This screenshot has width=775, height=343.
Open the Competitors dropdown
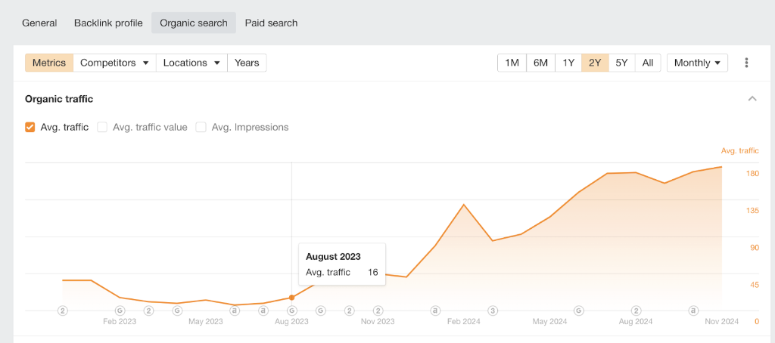(114, 63)
